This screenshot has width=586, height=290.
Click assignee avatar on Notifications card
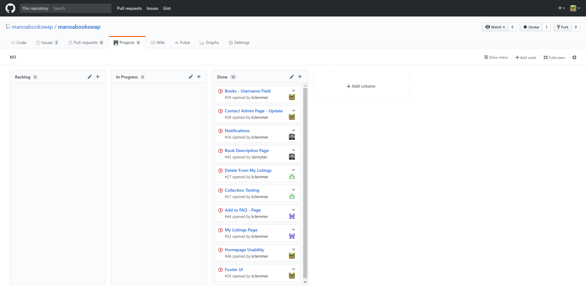(292, 137)
